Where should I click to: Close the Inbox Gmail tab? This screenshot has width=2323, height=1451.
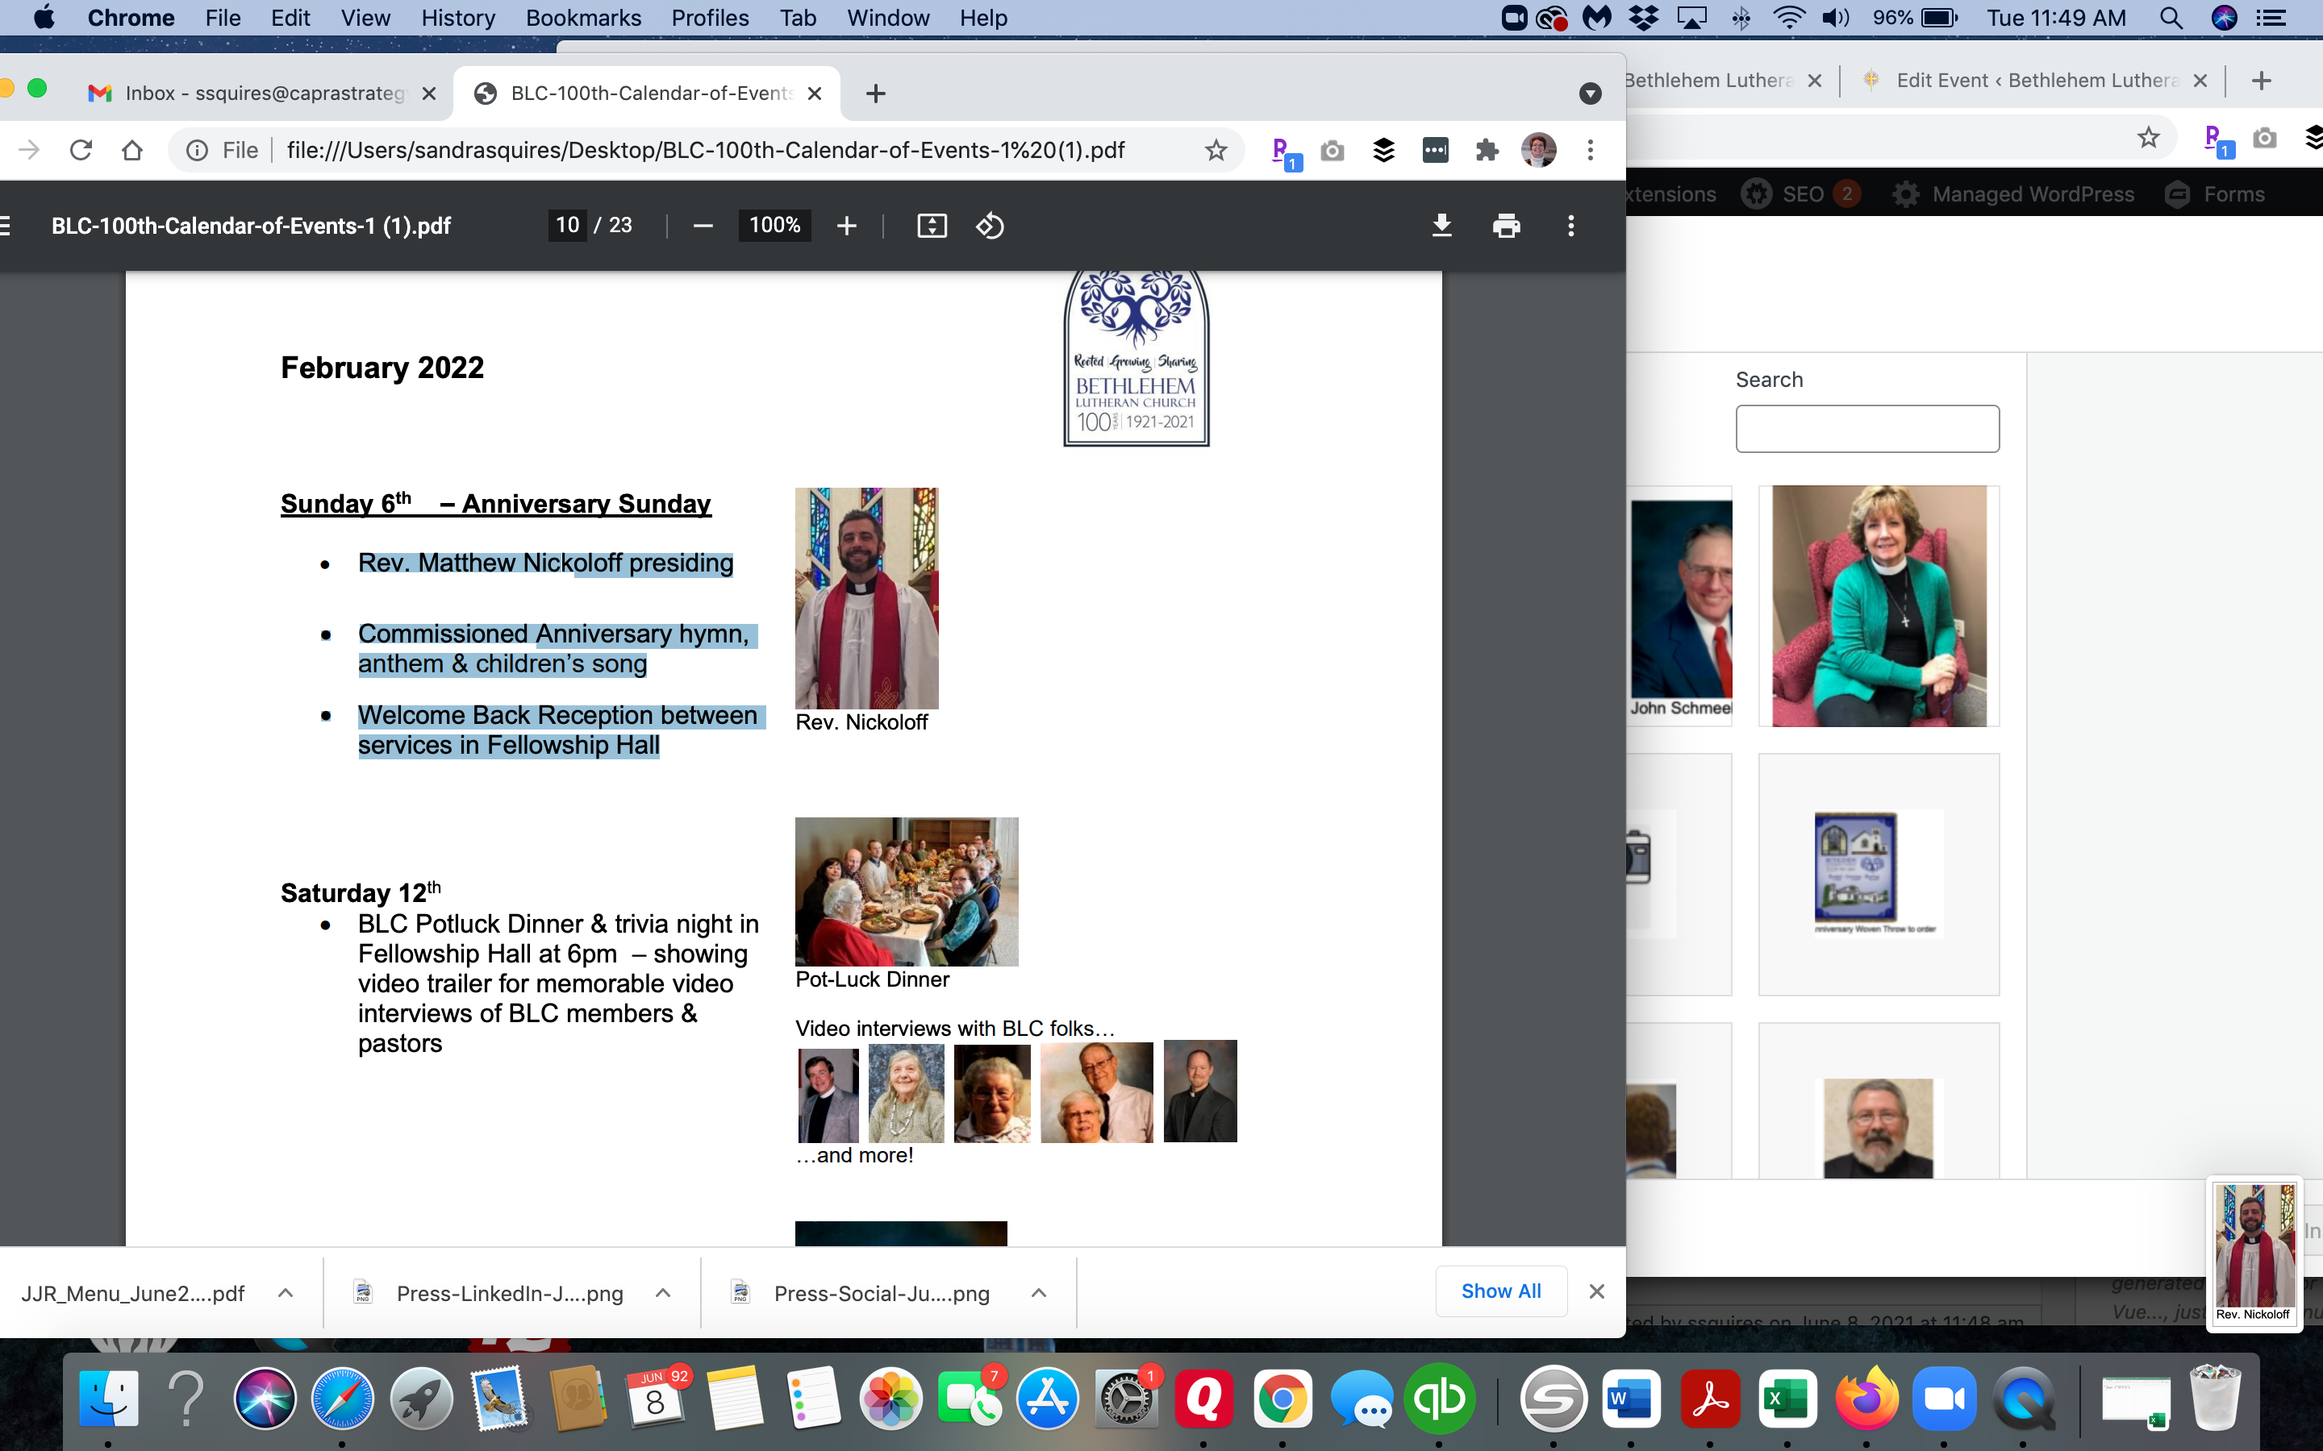pos(429,93)
